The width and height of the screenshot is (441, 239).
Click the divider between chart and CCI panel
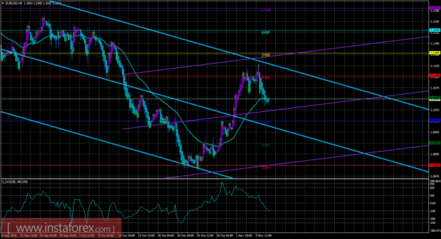214,179
